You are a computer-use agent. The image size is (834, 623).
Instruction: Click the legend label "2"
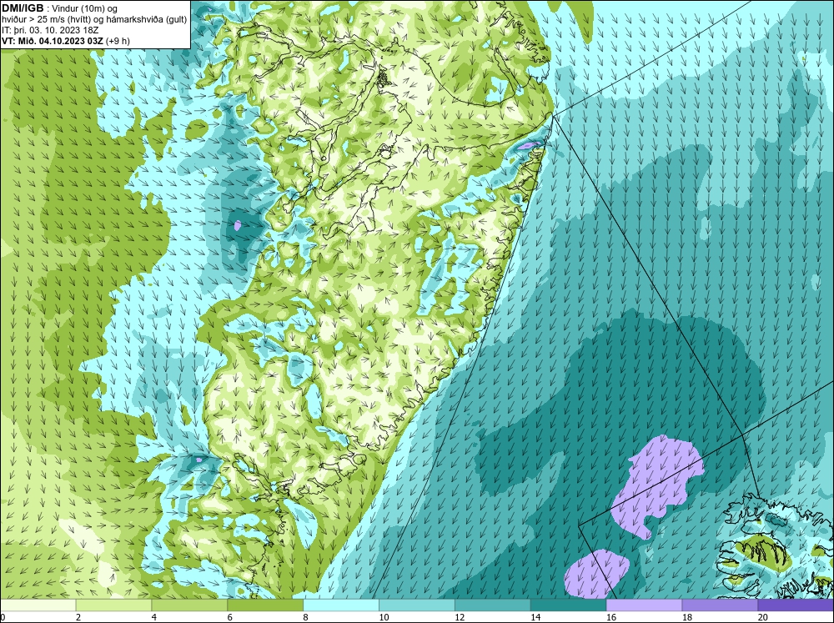[x=78, y=617]
